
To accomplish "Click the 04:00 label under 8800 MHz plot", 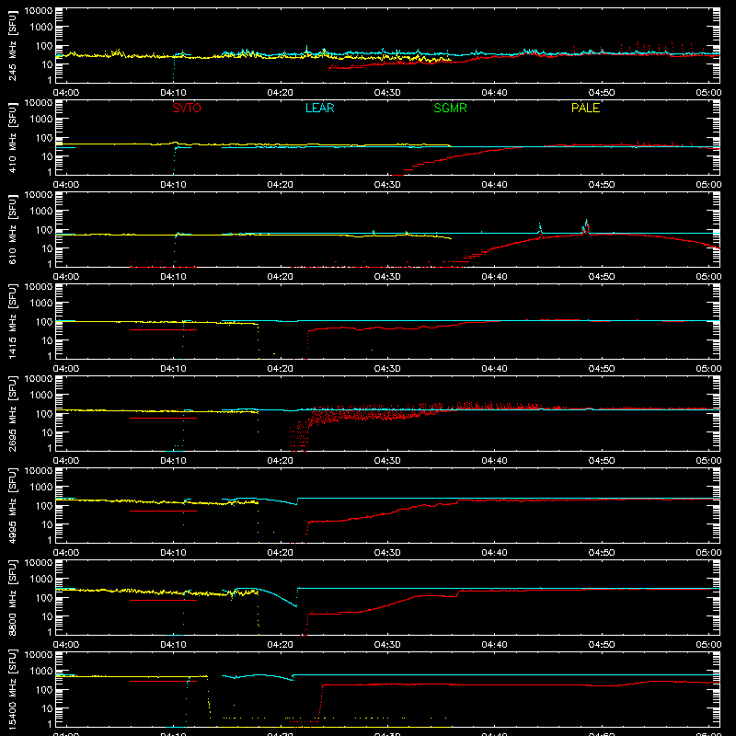I will (x=65, y=645).
